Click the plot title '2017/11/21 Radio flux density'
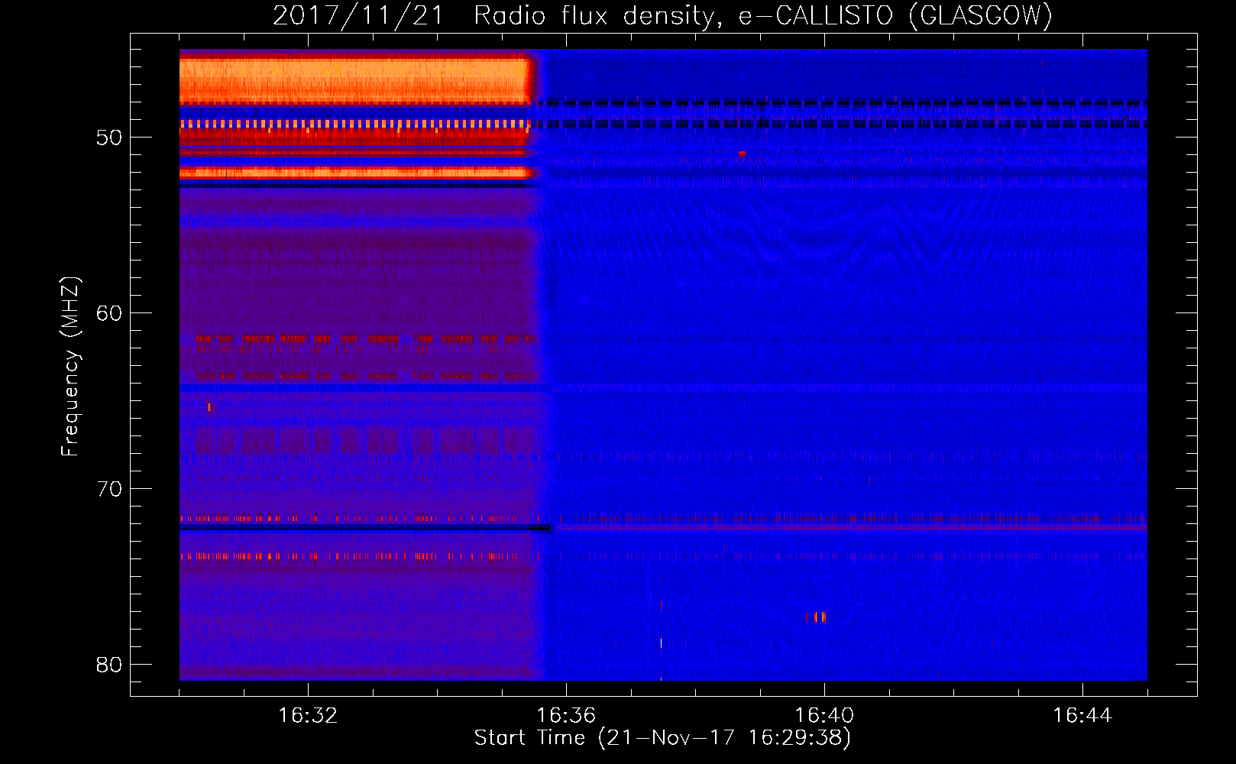 (498, 16)
